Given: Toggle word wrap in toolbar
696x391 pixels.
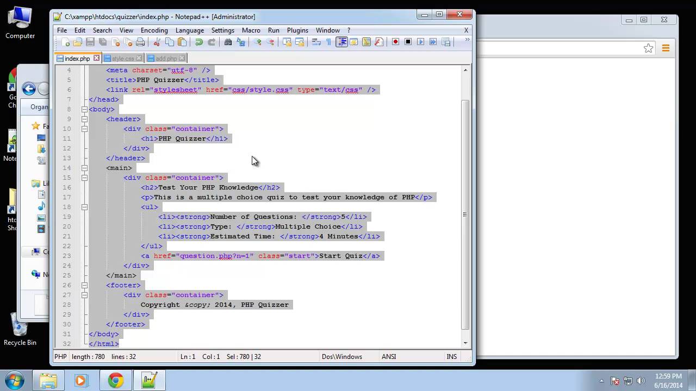Looking at the screenshot, I should pyautogui.click(x=316, y=42).
